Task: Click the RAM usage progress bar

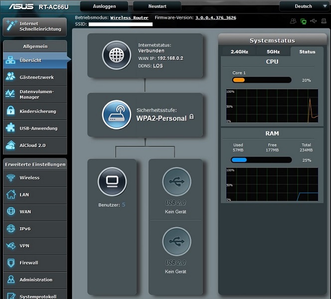Action: [261, 160]
